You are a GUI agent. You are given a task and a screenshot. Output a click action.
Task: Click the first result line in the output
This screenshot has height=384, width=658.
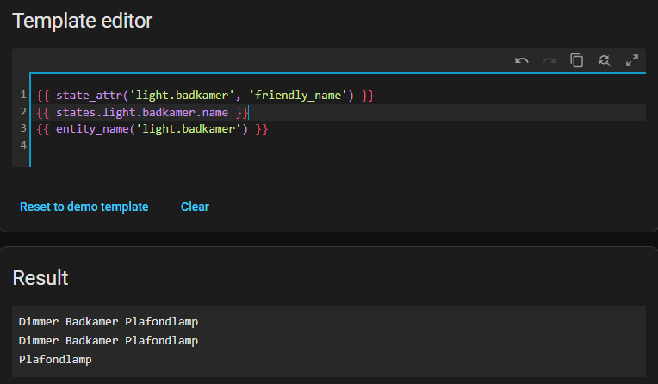(109, 321)
